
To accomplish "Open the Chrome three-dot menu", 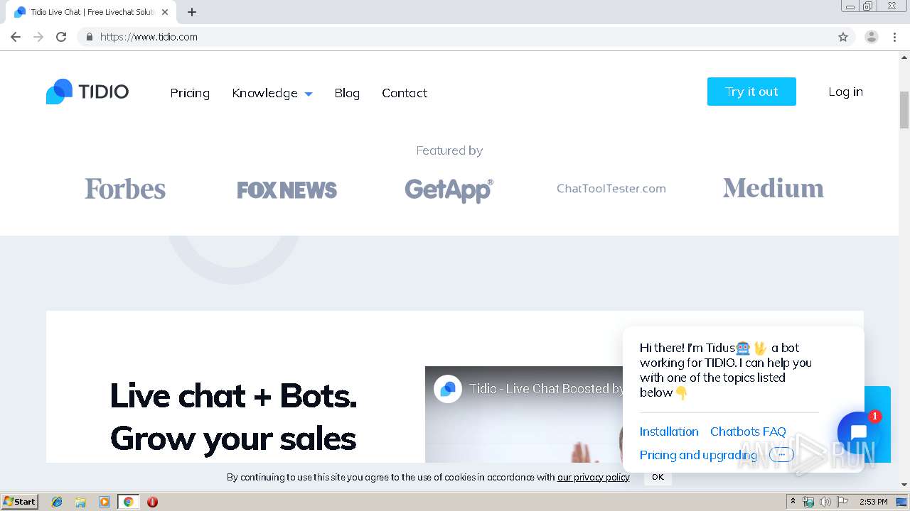I will (x=894, y=37).
